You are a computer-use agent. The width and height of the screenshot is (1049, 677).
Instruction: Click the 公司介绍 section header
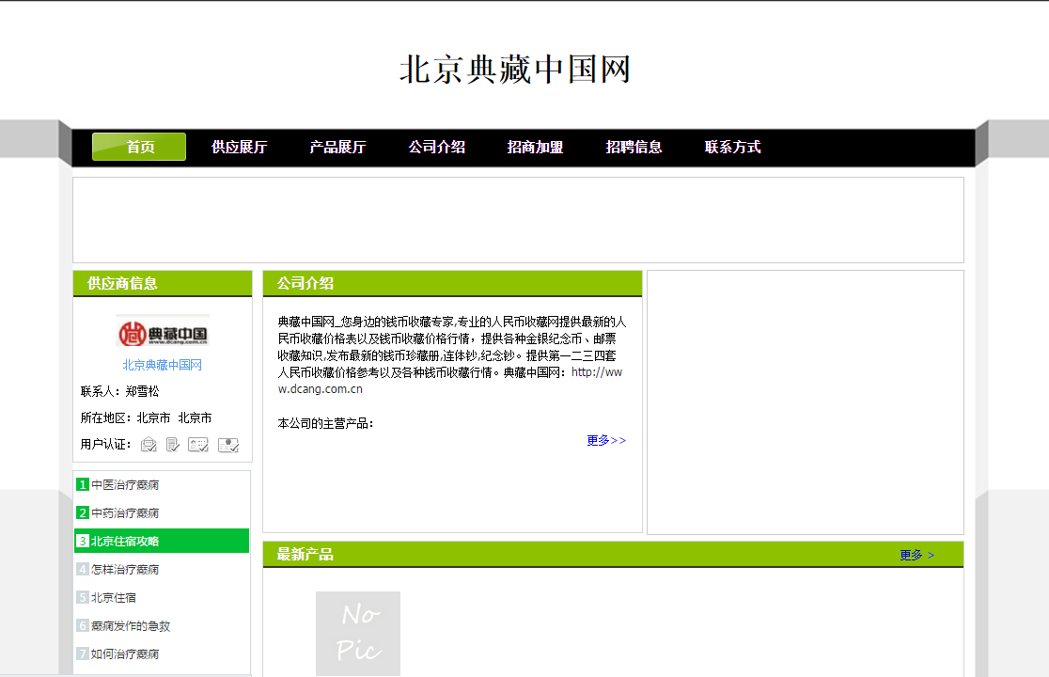(452, 283)
